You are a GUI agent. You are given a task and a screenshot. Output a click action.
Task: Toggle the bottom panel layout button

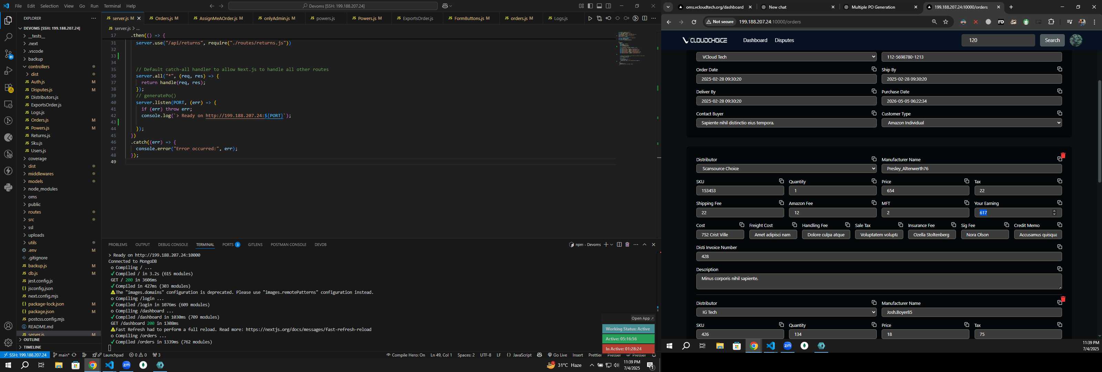pyautogui.click(x=599, y=6)
